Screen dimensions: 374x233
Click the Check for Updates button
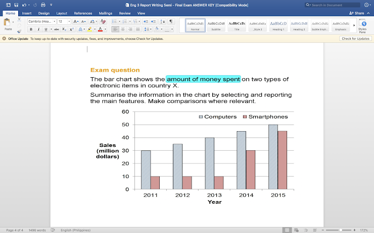pos(355,38)
